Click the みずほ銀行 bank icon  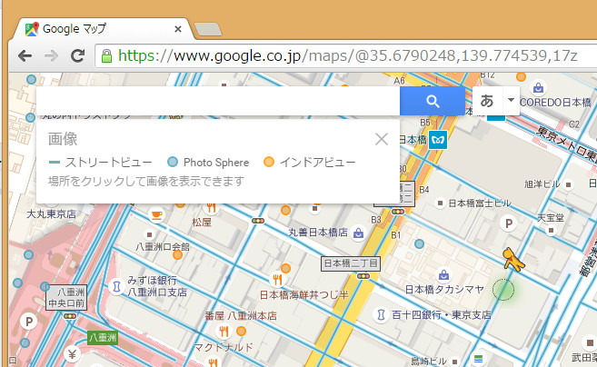(116, 286)
